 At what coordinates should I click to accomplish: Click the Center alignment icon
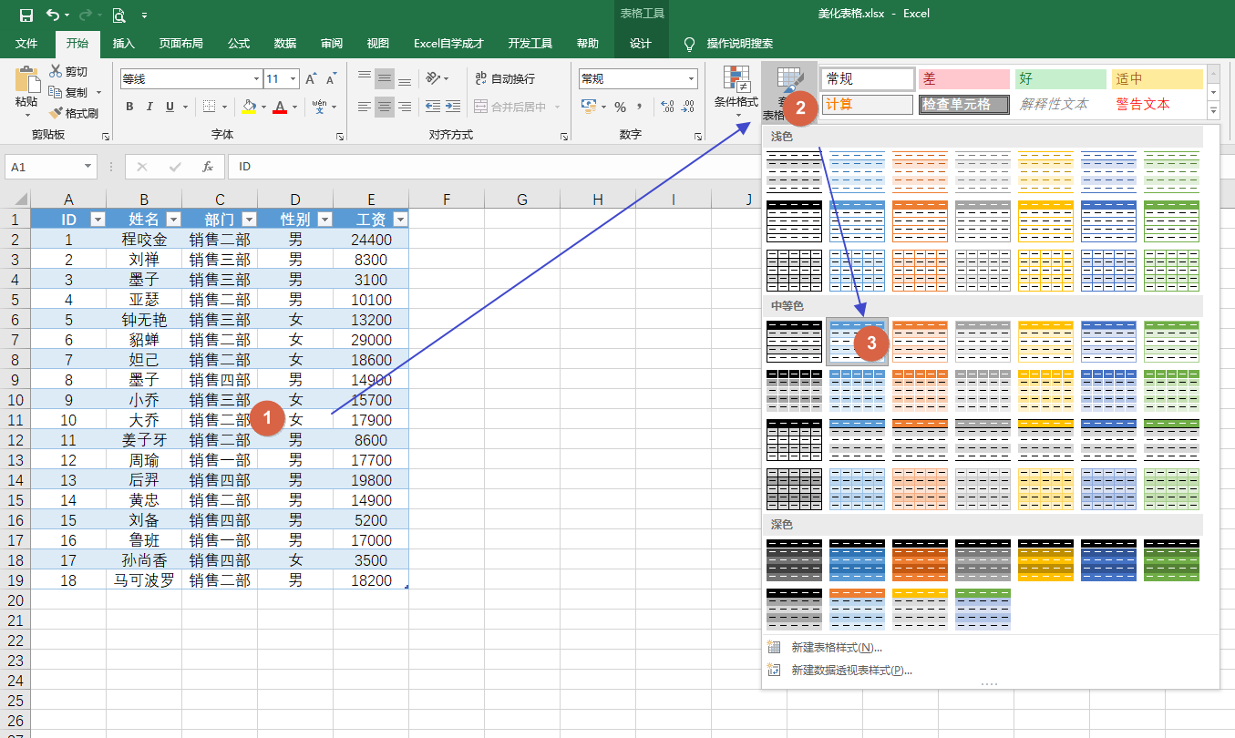pos(385,107)
